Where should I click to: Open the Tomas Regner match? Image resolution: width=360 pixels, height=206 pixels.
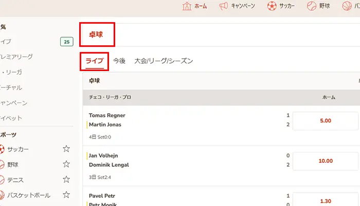point(107,115)
